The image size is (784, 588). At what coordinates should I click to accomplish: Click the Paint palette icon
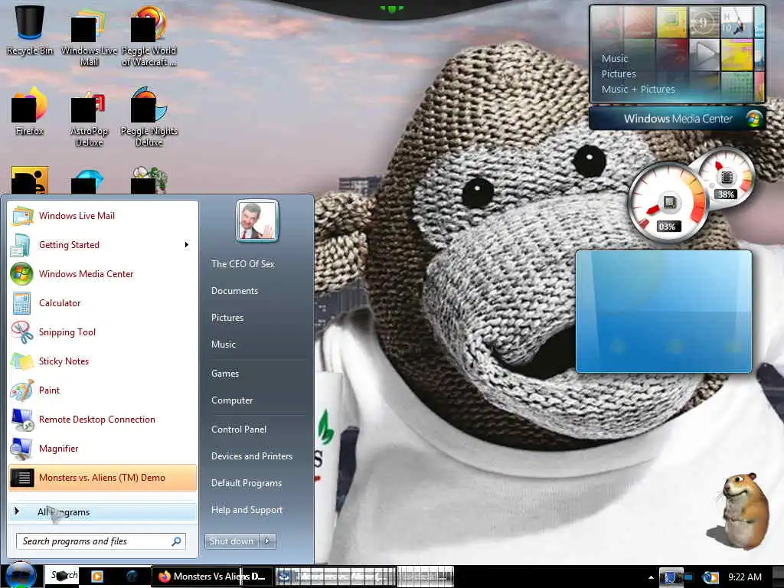point(22,390)
